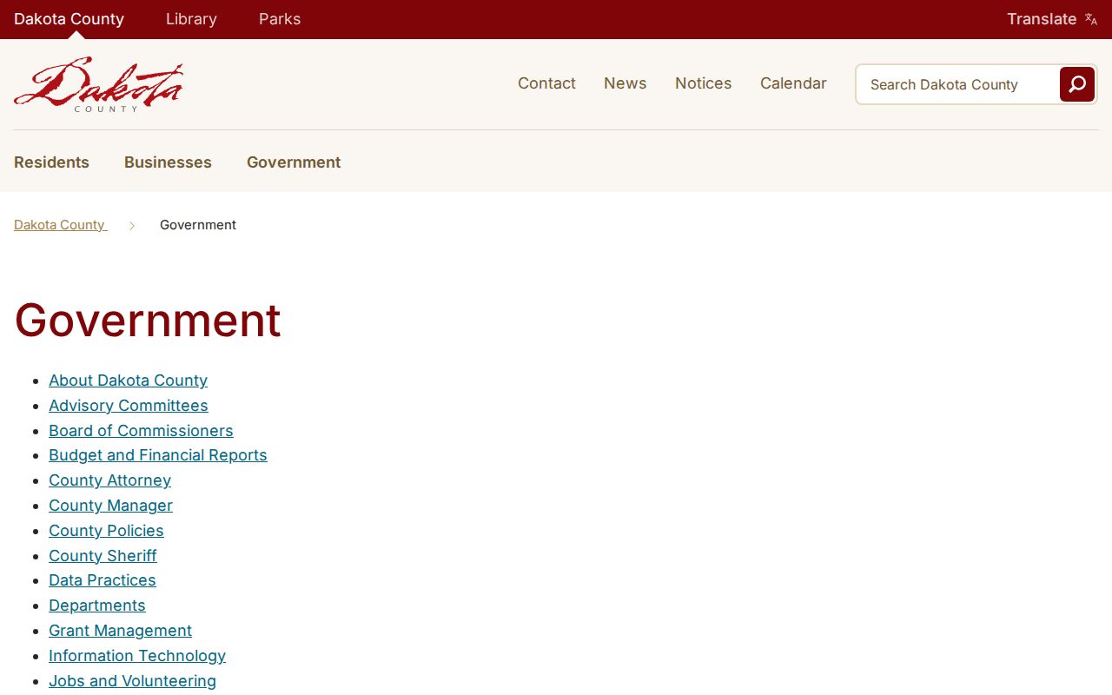Open the Businesses menu

tap(168, 162)
